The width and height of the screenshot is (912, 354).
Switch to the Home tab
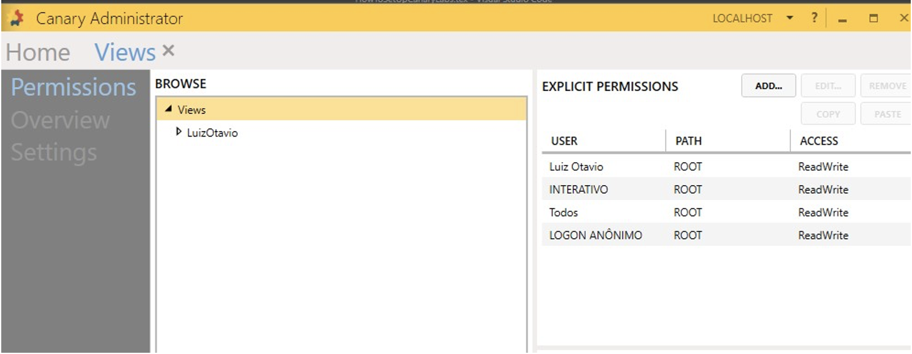(x=37, y=52)
